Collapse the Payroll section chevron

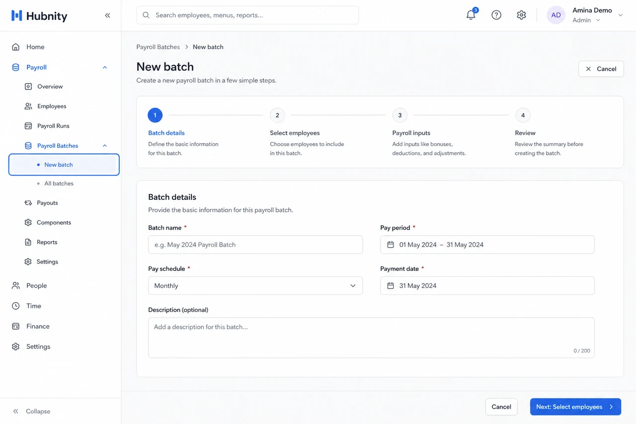pyautogui.click(x=105, y=67)
